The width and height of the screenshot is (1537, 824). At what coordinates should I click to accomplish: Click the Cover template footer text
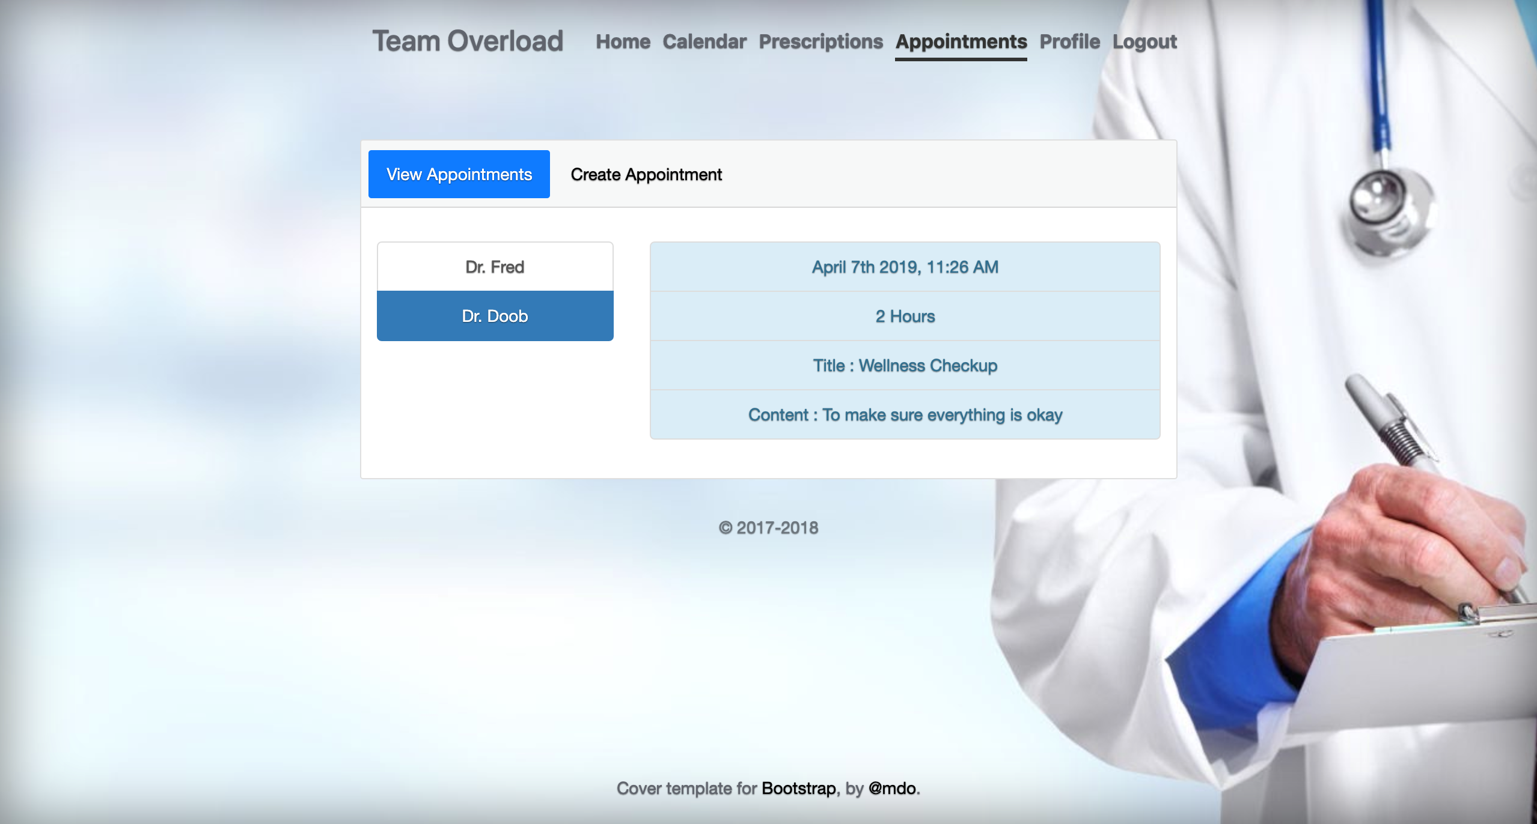click(685, 788)
